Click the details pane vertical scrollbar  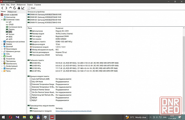[184, 71]
